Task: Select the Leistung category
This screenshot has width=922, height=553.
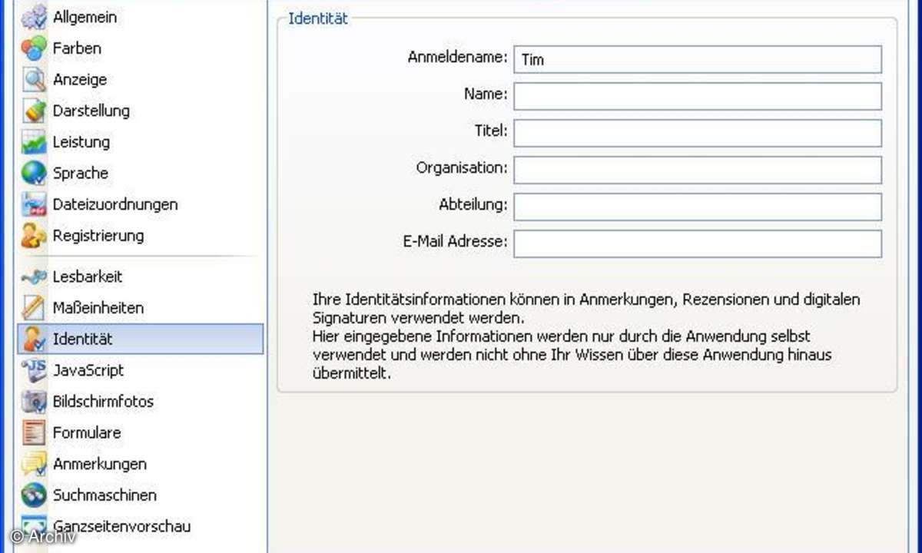Action: point(140,142)
